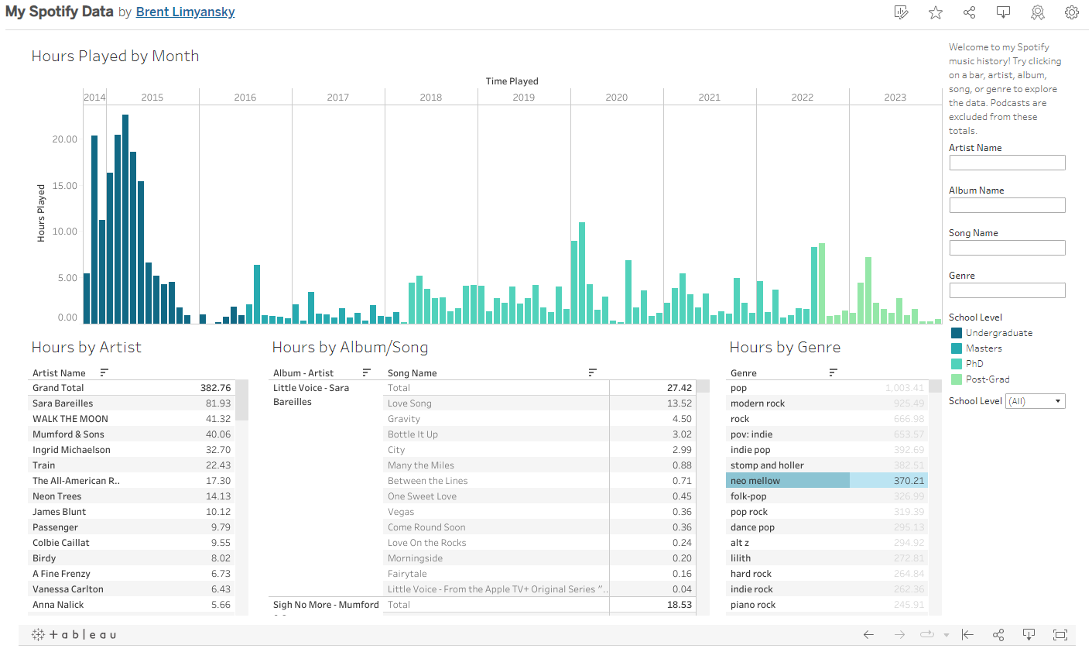Favorite this viz with the star icon
This screenshot has height=652, width=1092.
(x=936, y=12)
